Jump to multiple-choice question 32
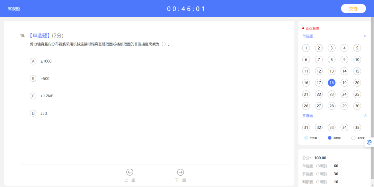The width and height of the screenshot is (374, 187). click(319, 127)
